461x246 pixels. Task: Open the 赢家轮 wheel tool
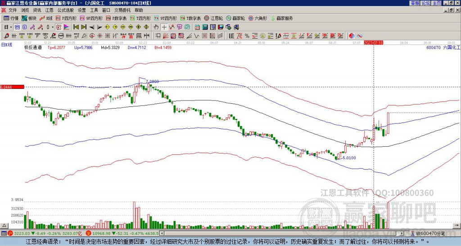(x=235, y=18)
